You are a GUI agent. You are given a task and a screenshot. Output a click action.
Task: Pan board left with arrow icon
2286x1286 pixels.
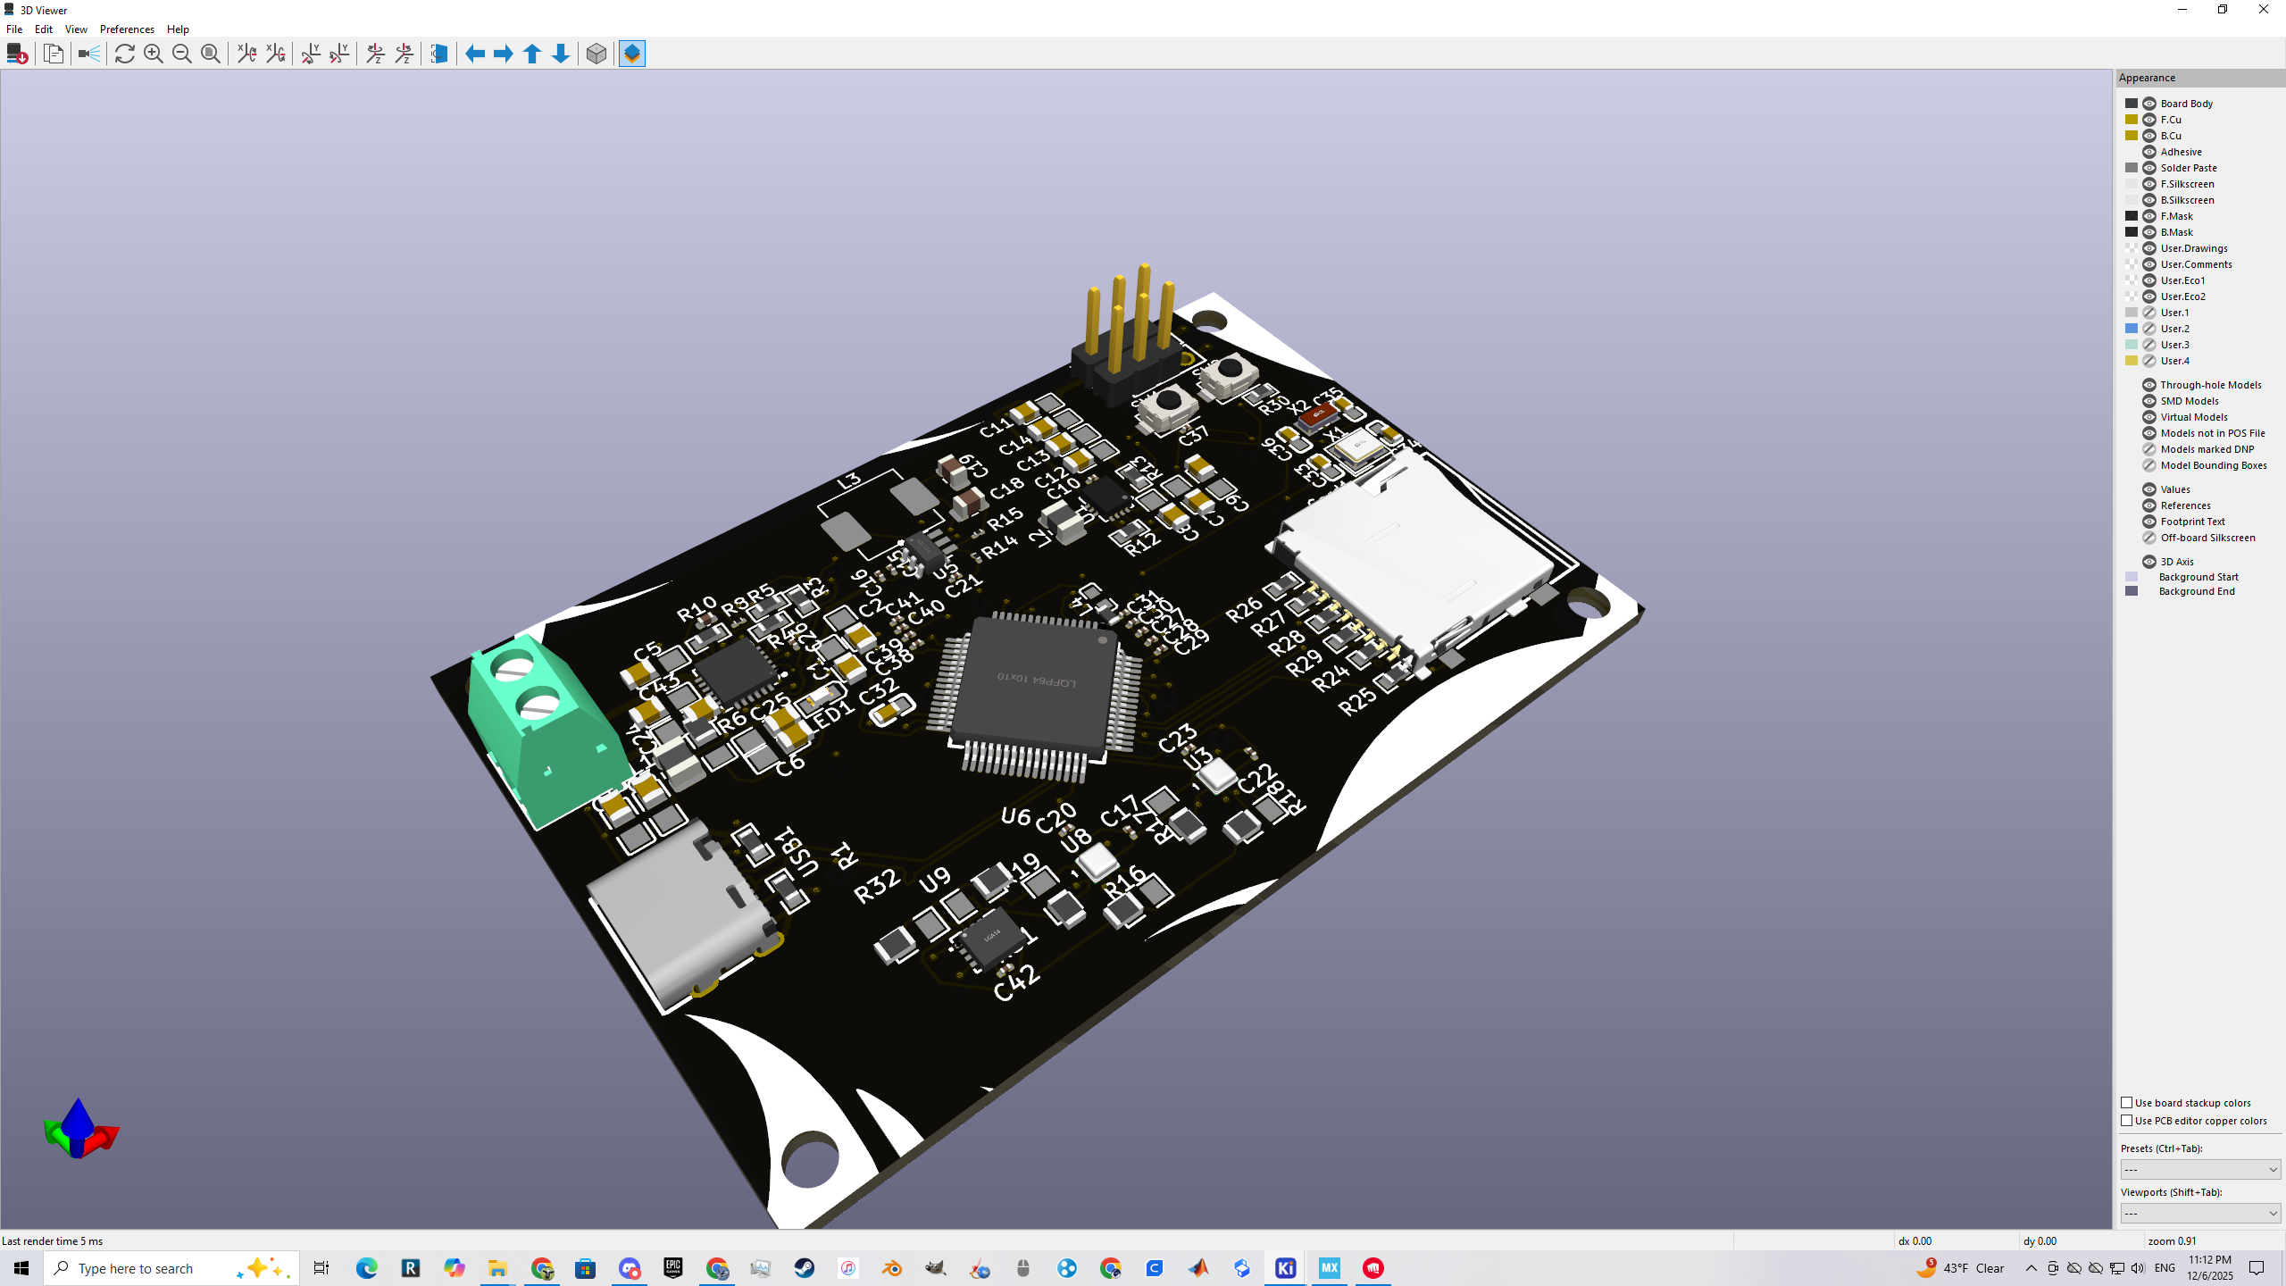pyautogui.click(x=475, y=54)
